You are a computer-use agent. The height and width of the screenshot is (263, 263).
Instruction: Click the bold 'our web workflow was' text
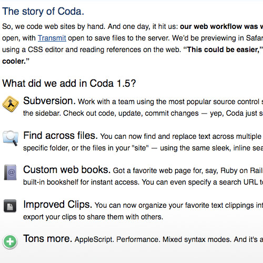(219, 26)
